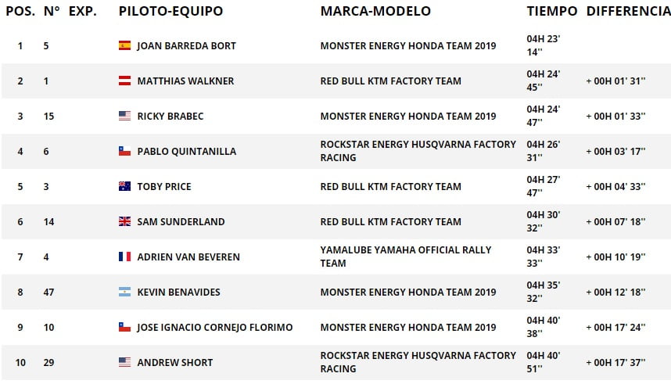Click Kevin Benavides time 04H 35' 32''
The width and height of the screenshot is (671, 384).
(543, 292)
